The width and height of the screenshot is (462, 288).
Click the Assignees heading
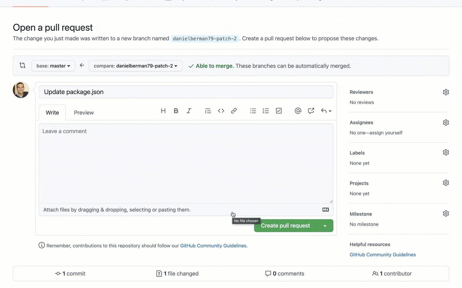pos(361,123)
